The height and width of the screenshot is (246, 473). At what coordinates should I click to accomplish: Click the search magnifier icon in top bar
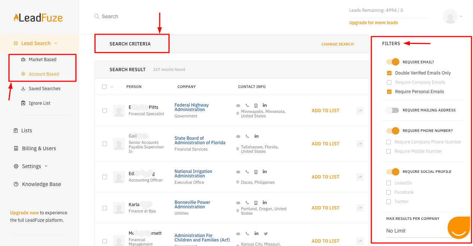point(97,16)
